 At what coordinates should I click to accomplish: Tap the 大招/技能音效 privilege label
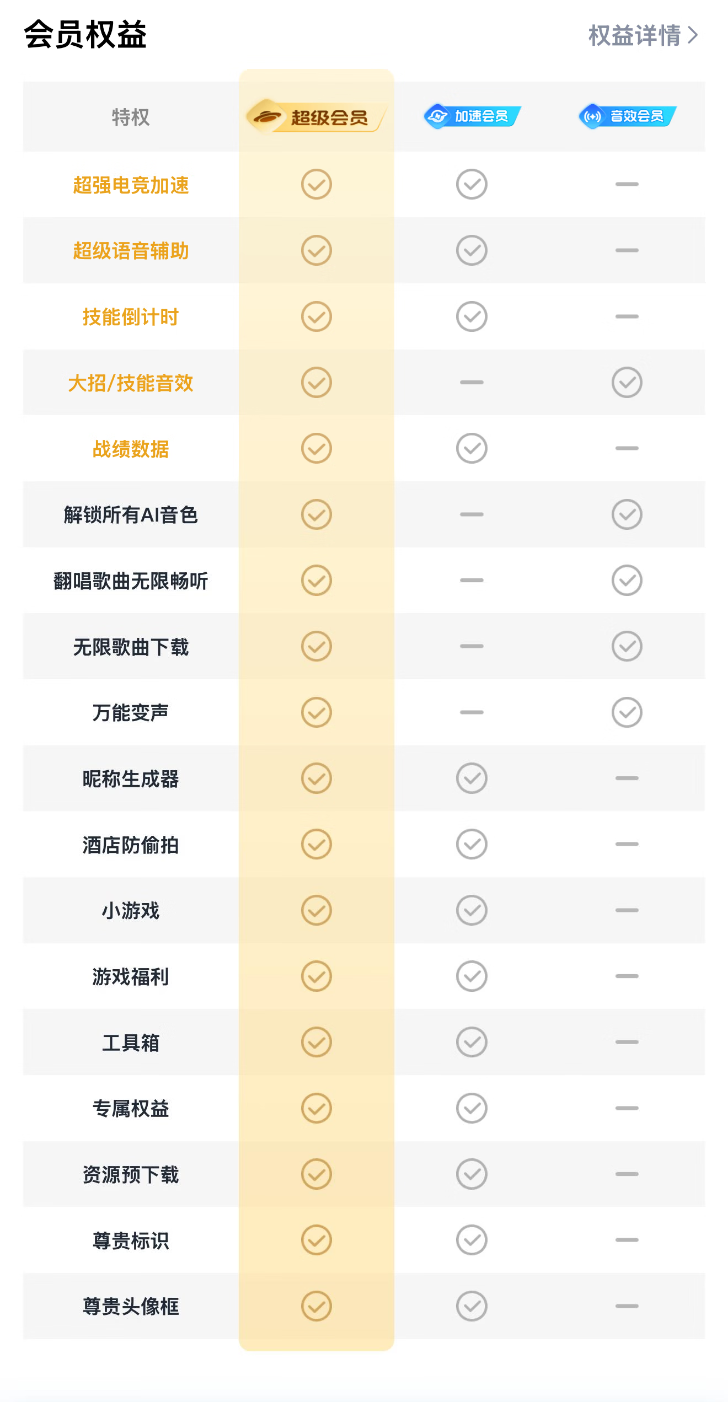pos(131,383)
